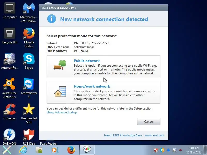
Task: Select the Skype desktop icon
Action: (29, 61)
